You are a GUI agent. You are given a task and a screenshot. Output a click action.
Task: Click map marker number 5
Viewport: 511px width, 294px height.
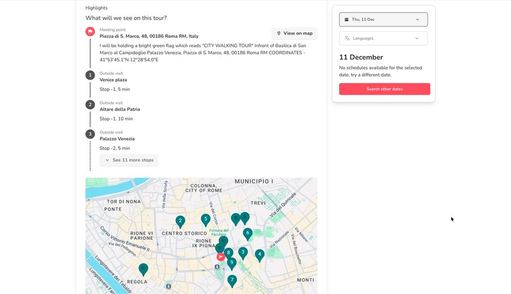(206, 219)
